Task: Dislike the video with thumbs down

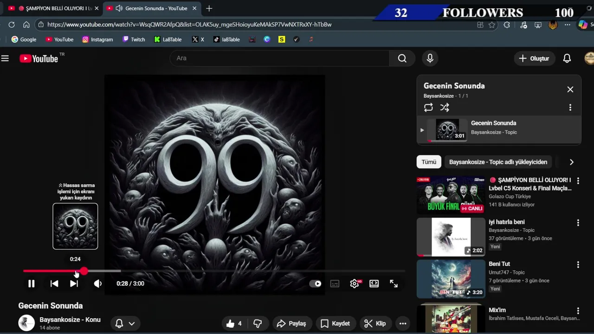Action: pyautogui.click(x=258, y=323)
